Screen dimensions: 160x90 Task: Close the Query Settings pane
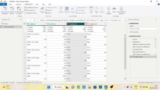pos(156,19)
